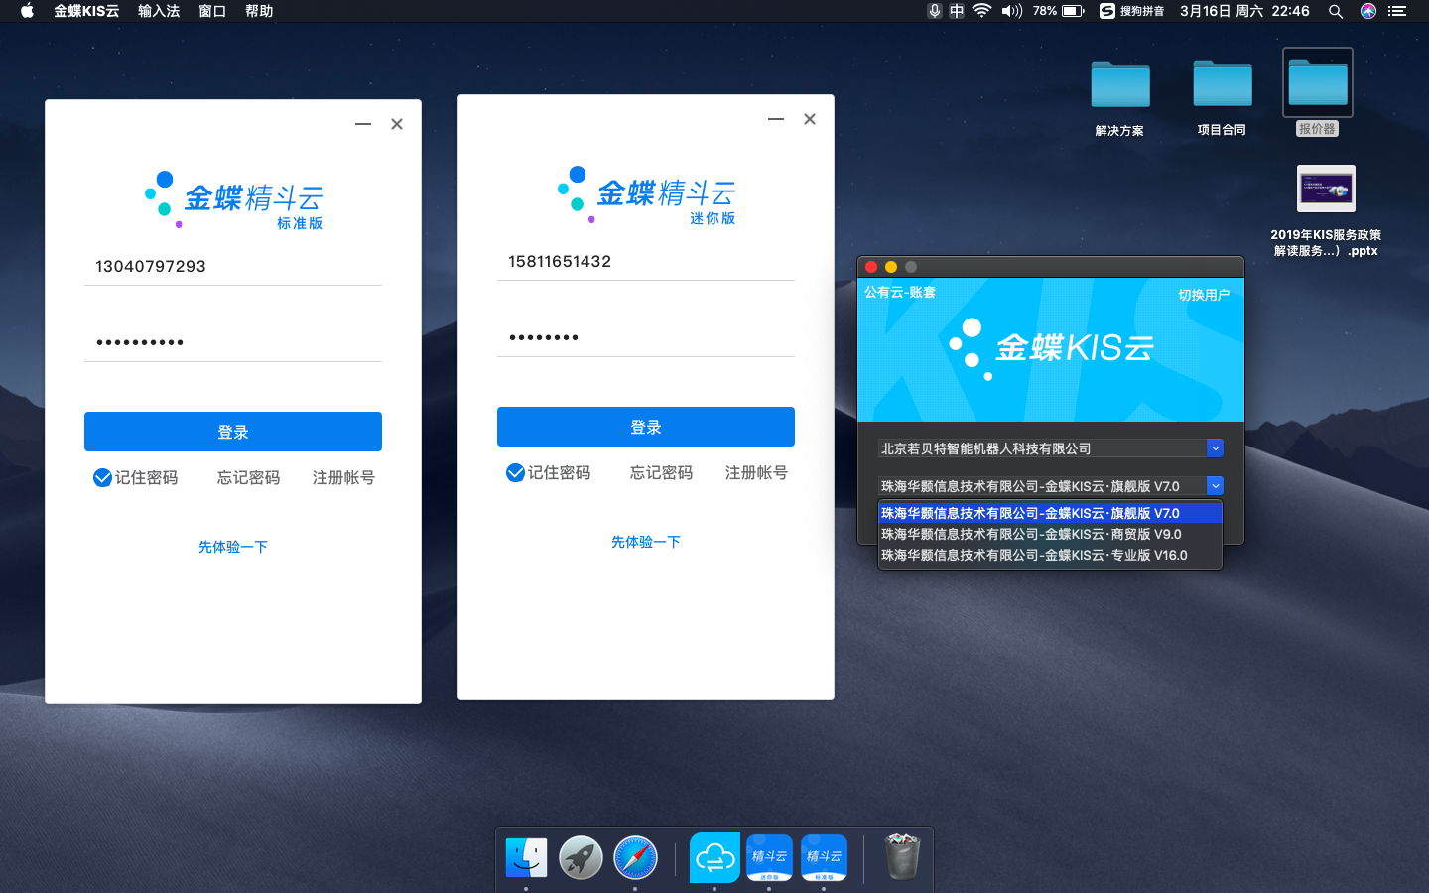Toggle 记住密码 in the 标准版 window
Viewport: 1429px width, 893px height.
coord(102,478)
